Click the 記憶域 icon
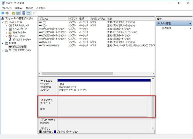193x139 pixels. pyautogui.click(x=7, y=43)
